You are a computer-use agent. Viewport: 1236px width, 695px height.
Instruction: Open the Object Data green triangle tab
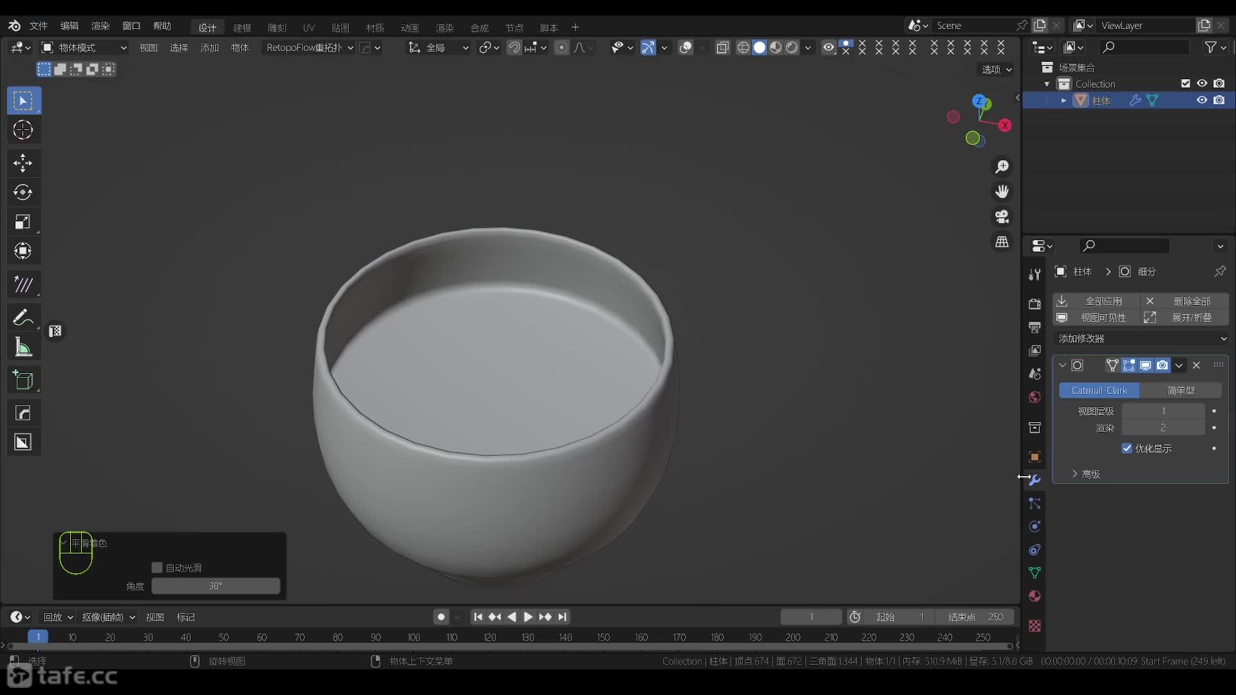coord(1035,573)
